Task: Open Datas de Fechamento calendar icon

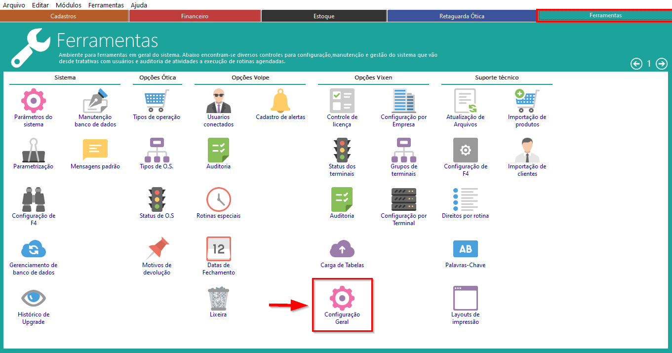Action: (x=218, y=249)
